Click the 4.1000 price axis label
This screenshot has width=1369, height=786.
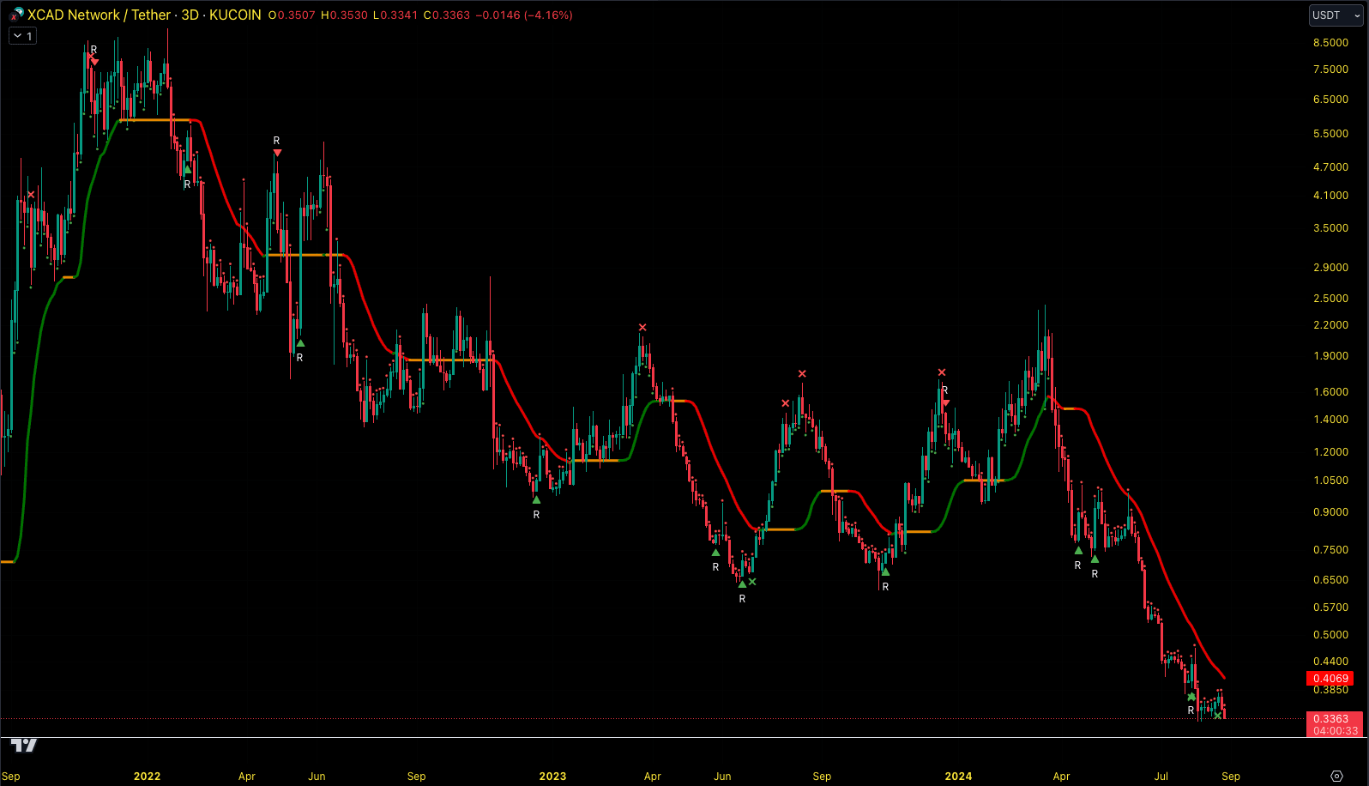tap(1330, 196)
